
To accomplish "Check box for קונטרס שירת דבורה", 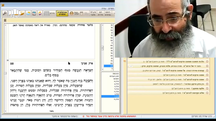I will tap(207, 70).
